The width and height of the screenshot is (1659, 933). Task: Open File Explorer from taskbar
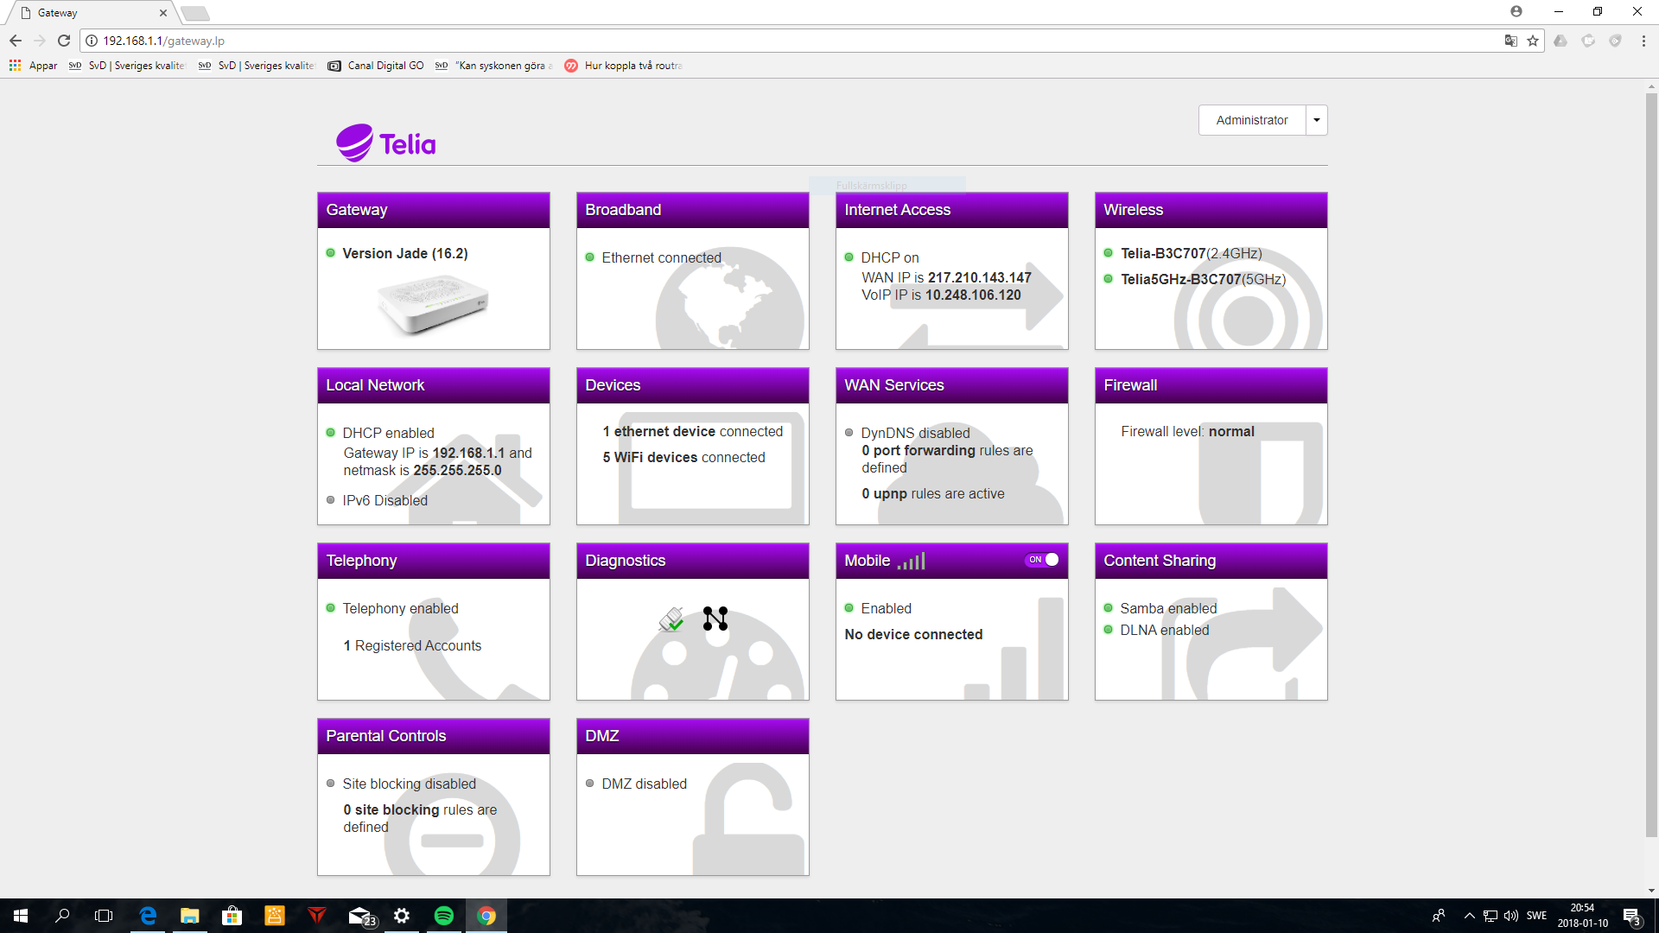(x=190, y=916)
